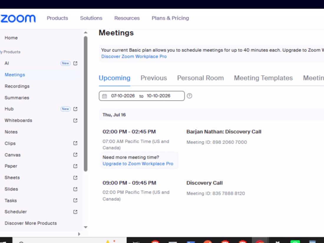
Task: Click the date range help icon
Action: (189, 96)
